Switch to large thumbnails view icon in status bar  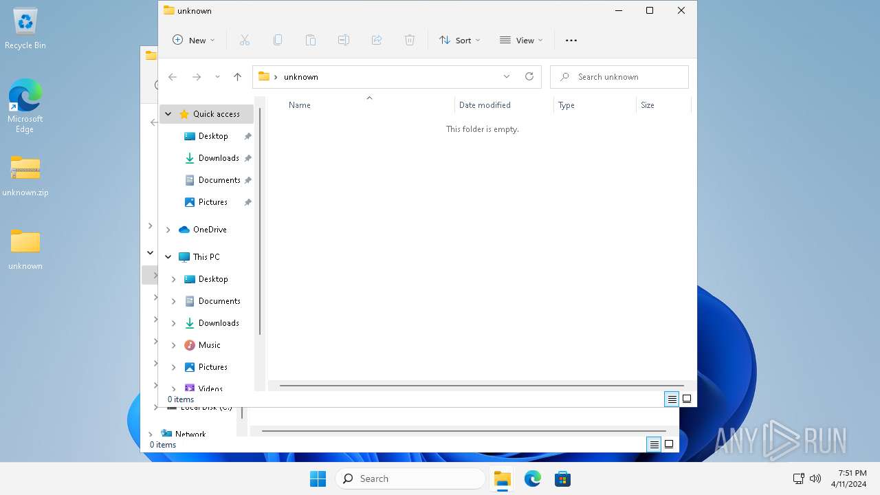[x=687, y=399]
